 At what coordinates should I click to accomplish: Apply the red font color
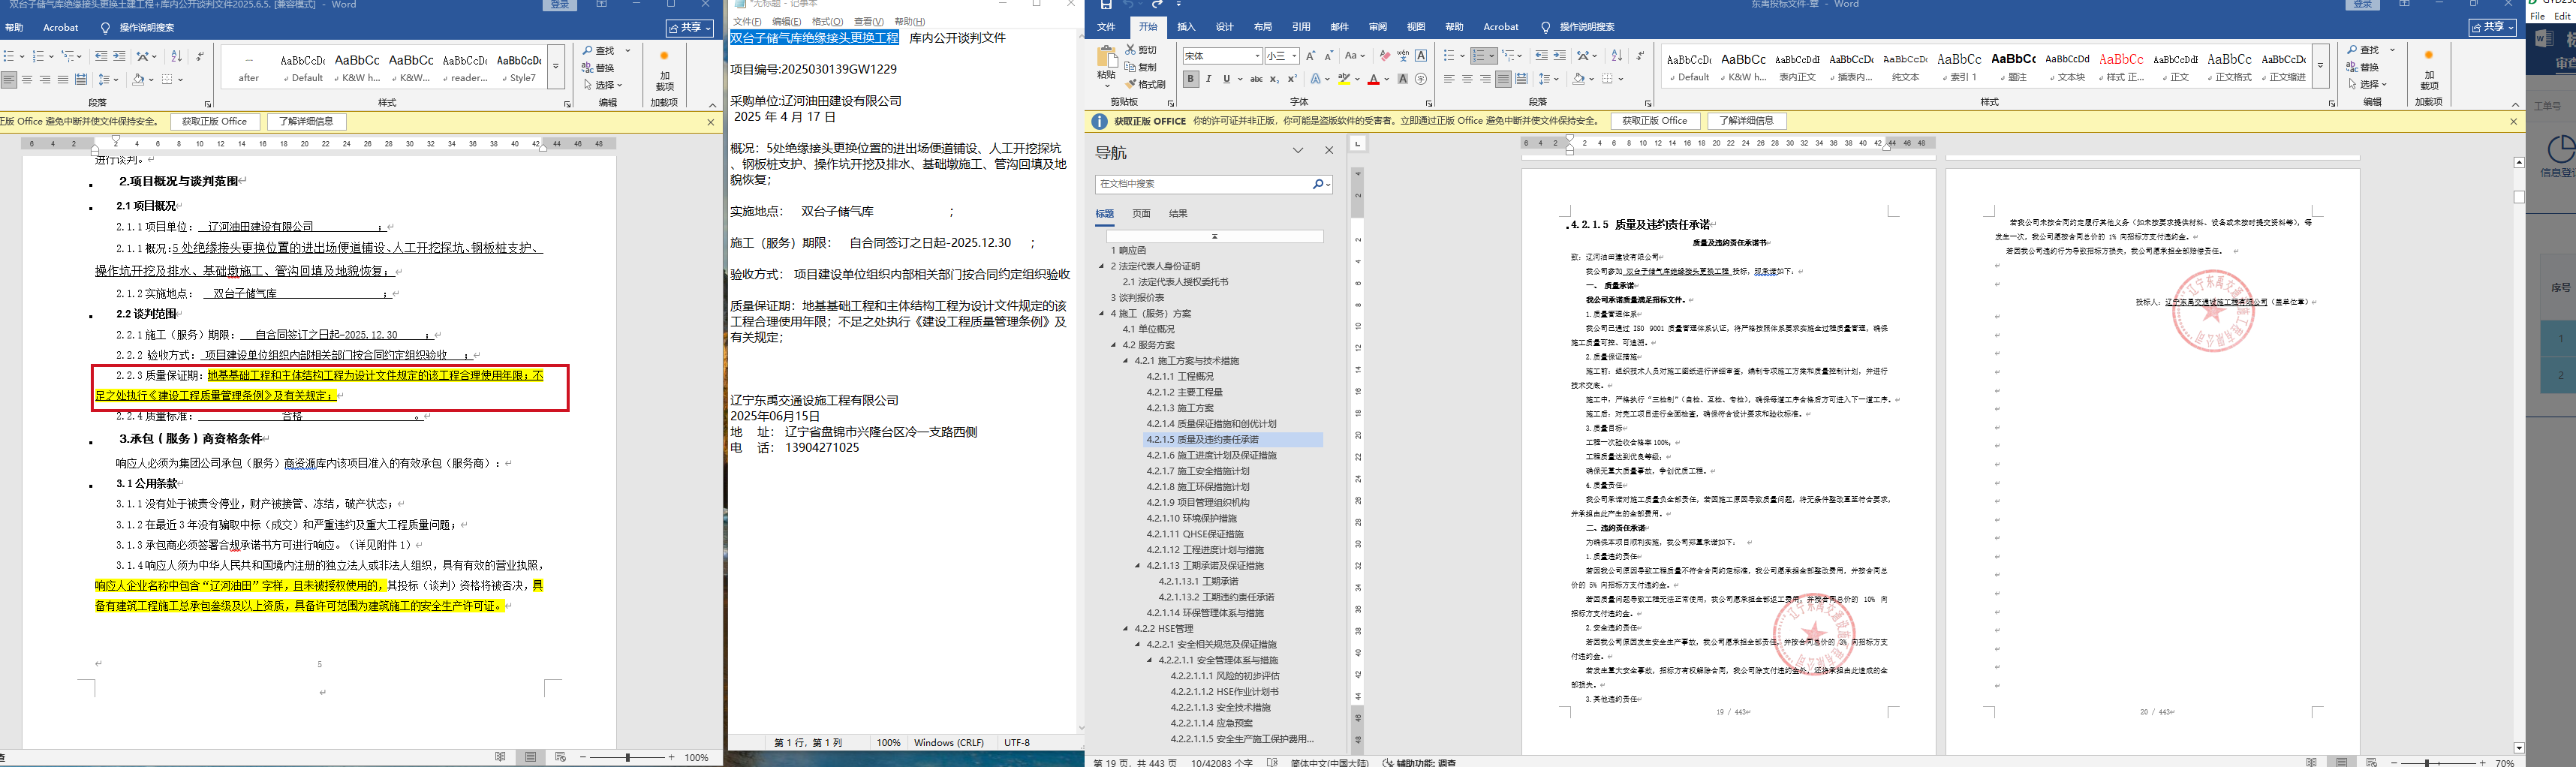tap(1374, 79)
